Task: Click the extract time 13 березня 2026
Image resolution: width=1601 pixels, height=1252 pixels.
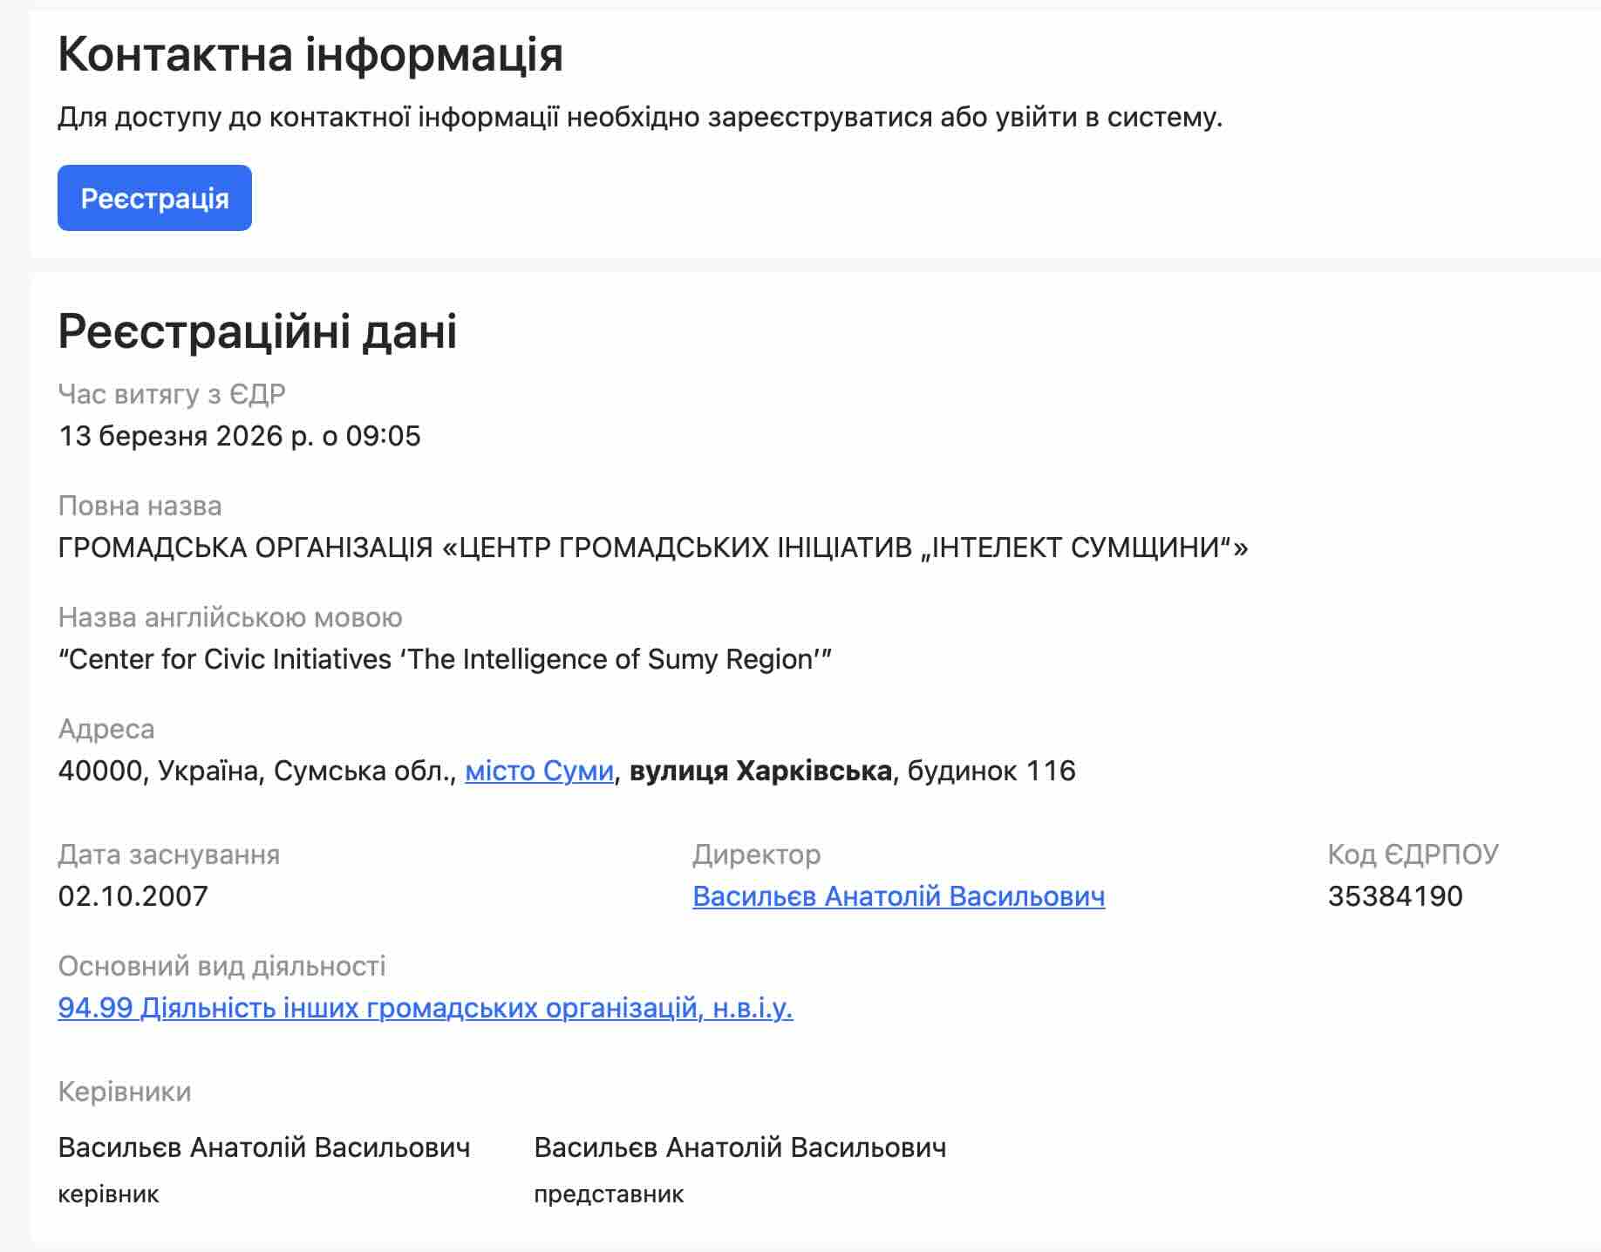Action: click(x=239, y=436)
